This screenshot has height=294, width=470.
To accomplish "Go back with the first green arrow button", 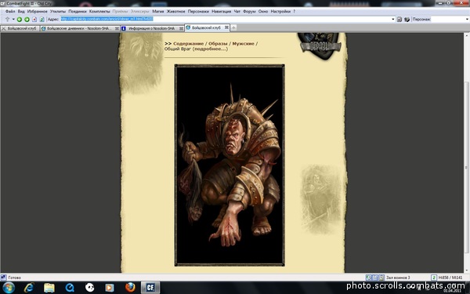I will click(20, 19).
